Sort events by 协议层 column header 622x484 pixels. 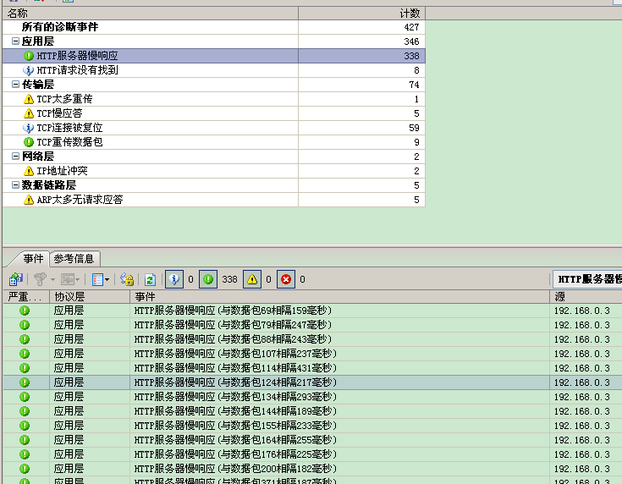[90, 296]
